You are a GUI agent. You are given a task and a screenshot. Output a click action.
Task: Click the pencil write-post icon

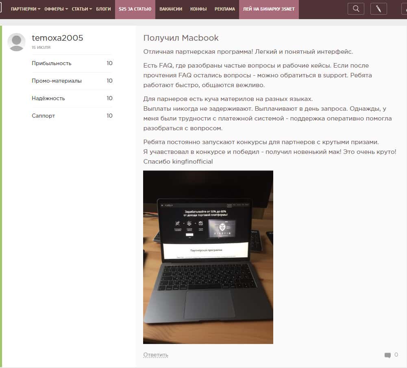tap(379, 9)
